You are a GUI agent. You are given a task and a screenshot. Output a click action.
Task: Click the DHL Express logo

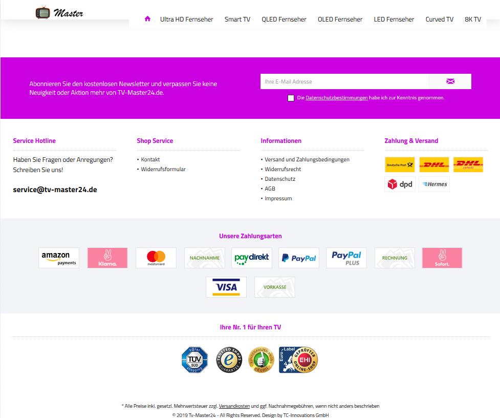coord(468,164)
